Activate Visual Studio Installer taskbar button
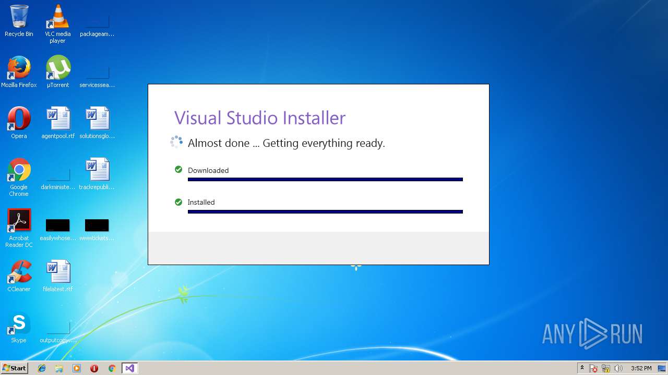 [129, 368]
